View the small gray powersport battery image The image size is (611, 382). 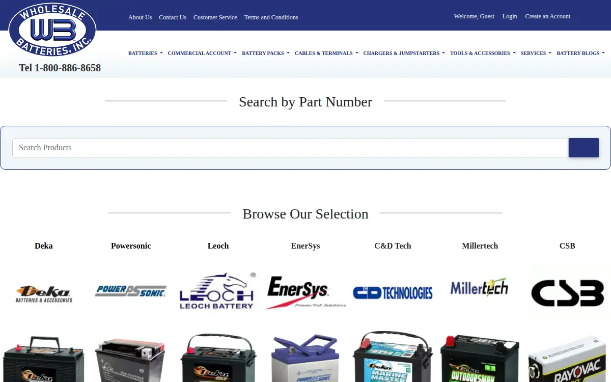[x=131, y=360]
